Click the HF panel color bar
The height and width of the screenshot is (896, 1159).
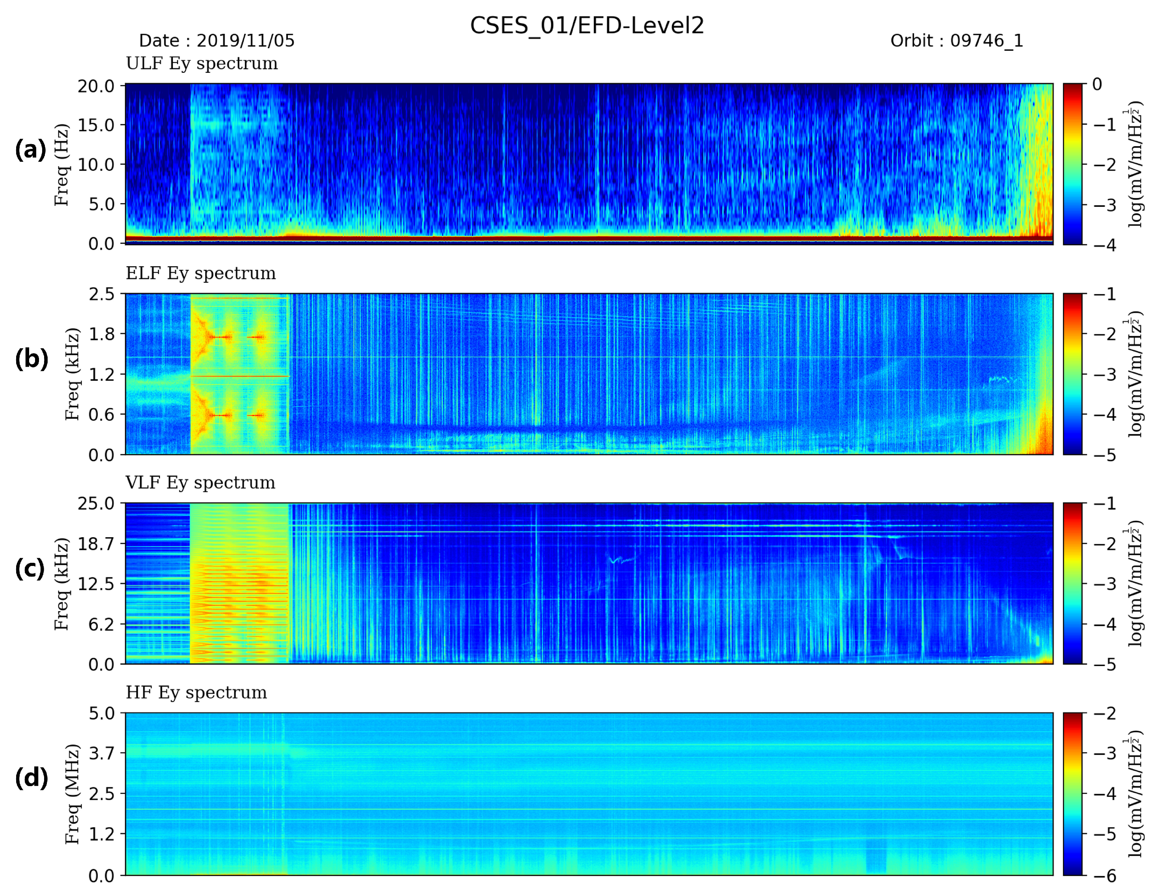(1072, 793)
